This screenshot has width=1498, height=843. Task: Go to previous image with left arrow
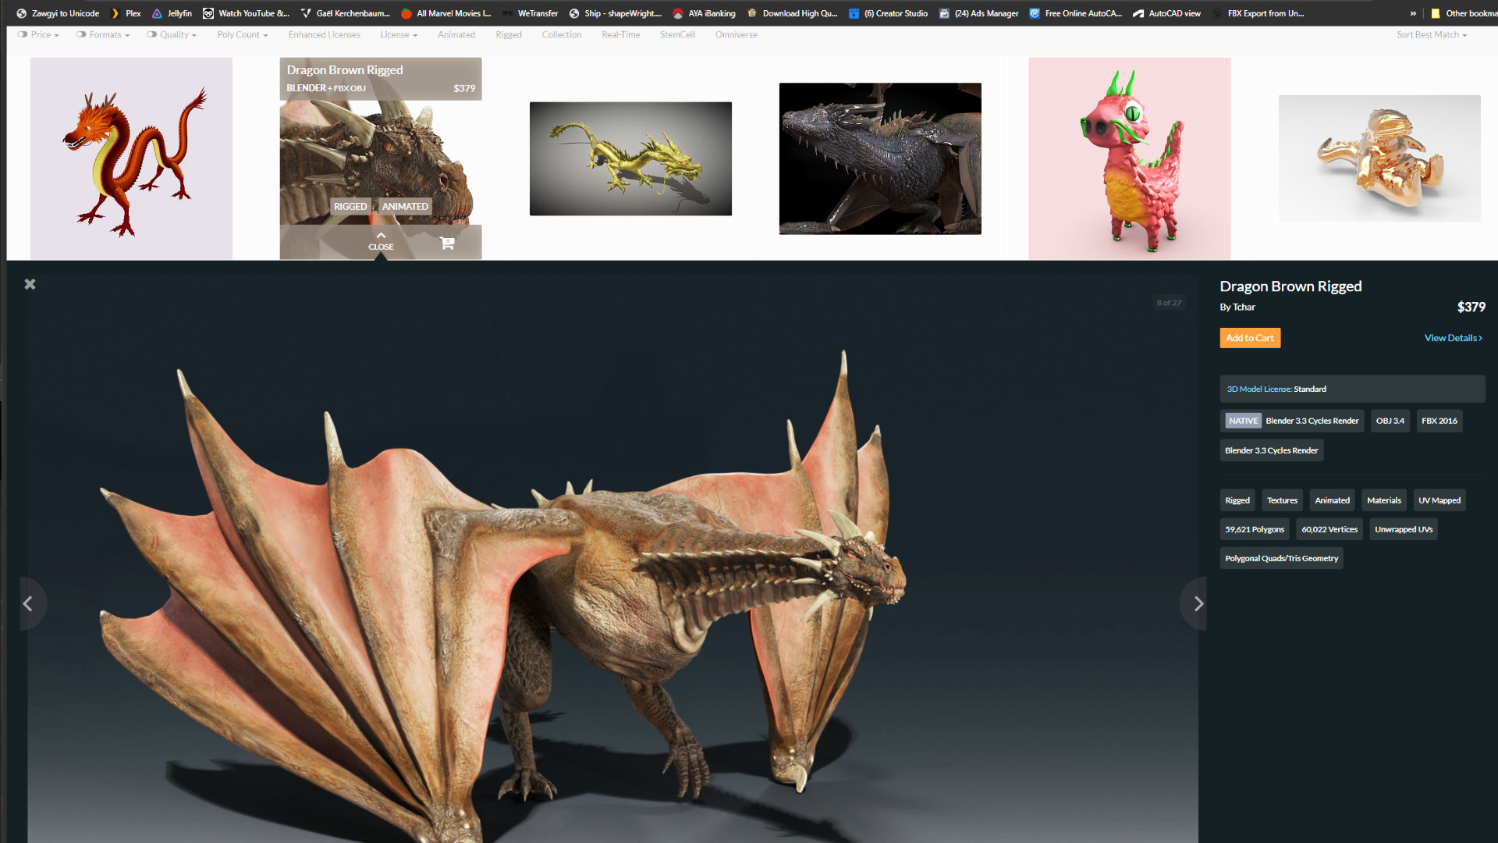(x=29, y=603)
